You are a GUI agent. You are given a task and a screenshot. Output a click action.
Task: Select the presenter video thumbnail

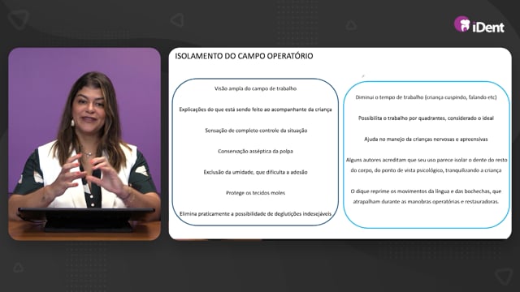84,144
